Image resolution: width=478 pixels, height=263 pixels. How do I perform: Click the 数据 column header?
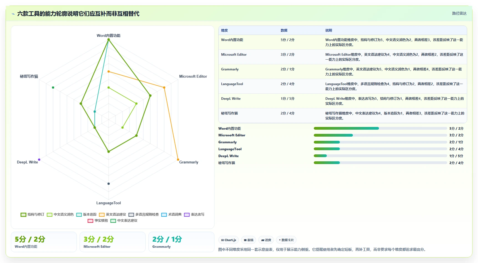[x=284, y=30]
